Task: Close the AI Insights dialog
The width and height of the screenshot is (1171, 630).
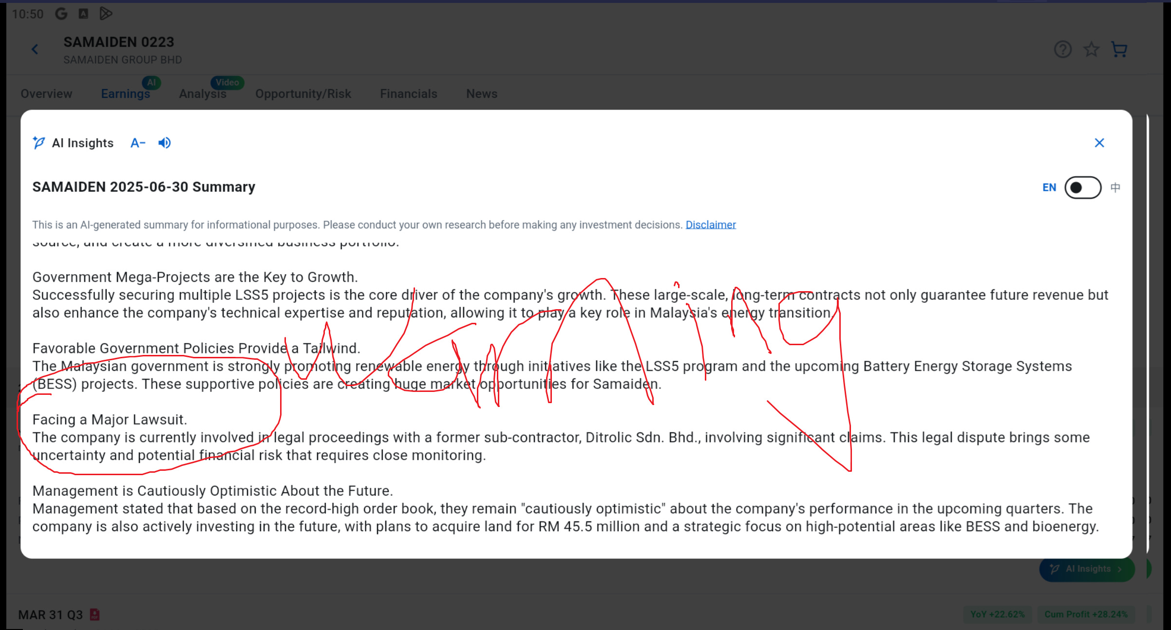Action: pos(1099,143)
